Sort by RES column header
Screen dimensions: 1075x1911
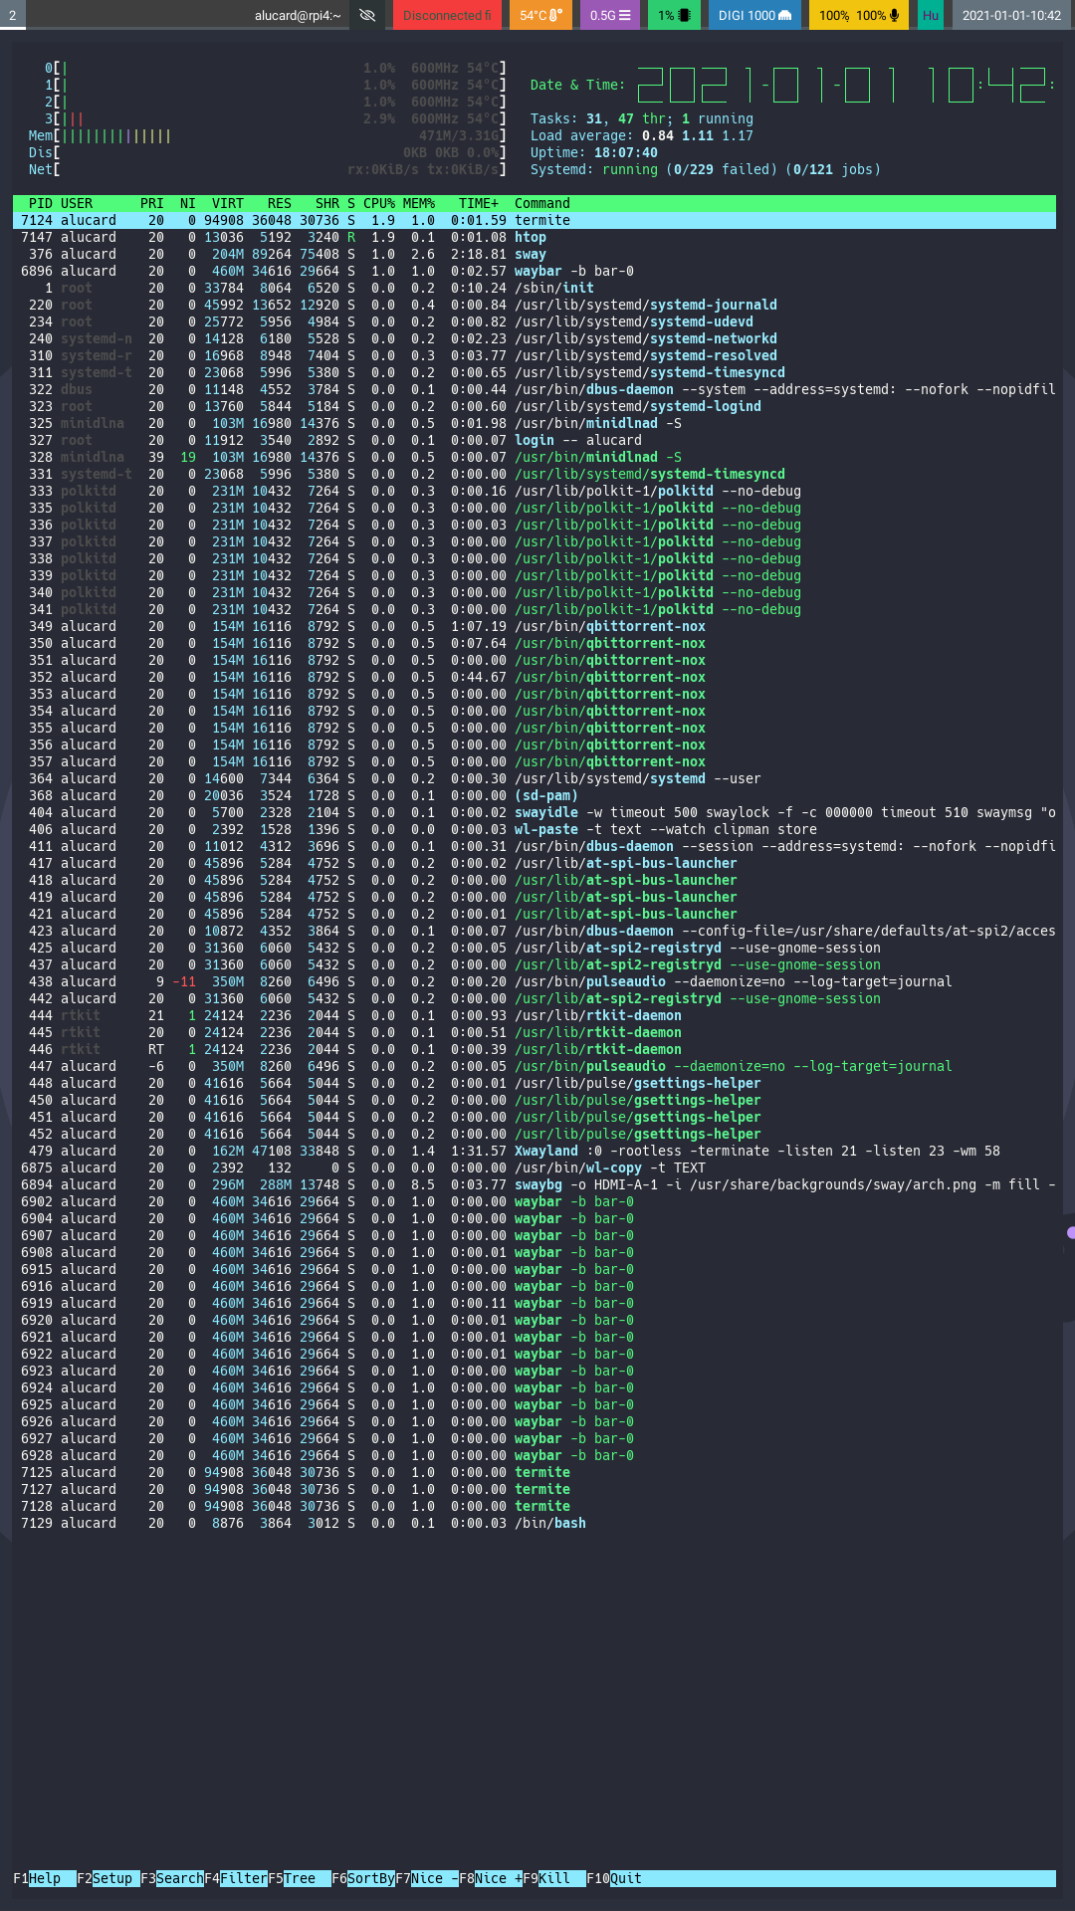pyautogui.click(x=280, y=203)
